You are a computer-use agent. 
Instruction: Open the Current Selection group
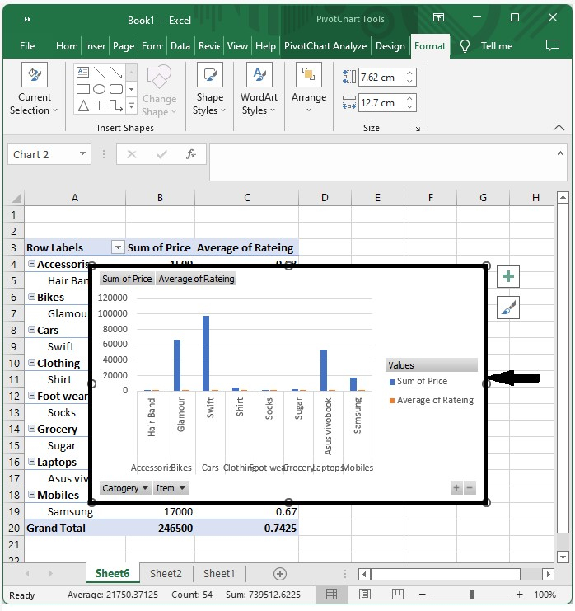click(x=34, y=89)
